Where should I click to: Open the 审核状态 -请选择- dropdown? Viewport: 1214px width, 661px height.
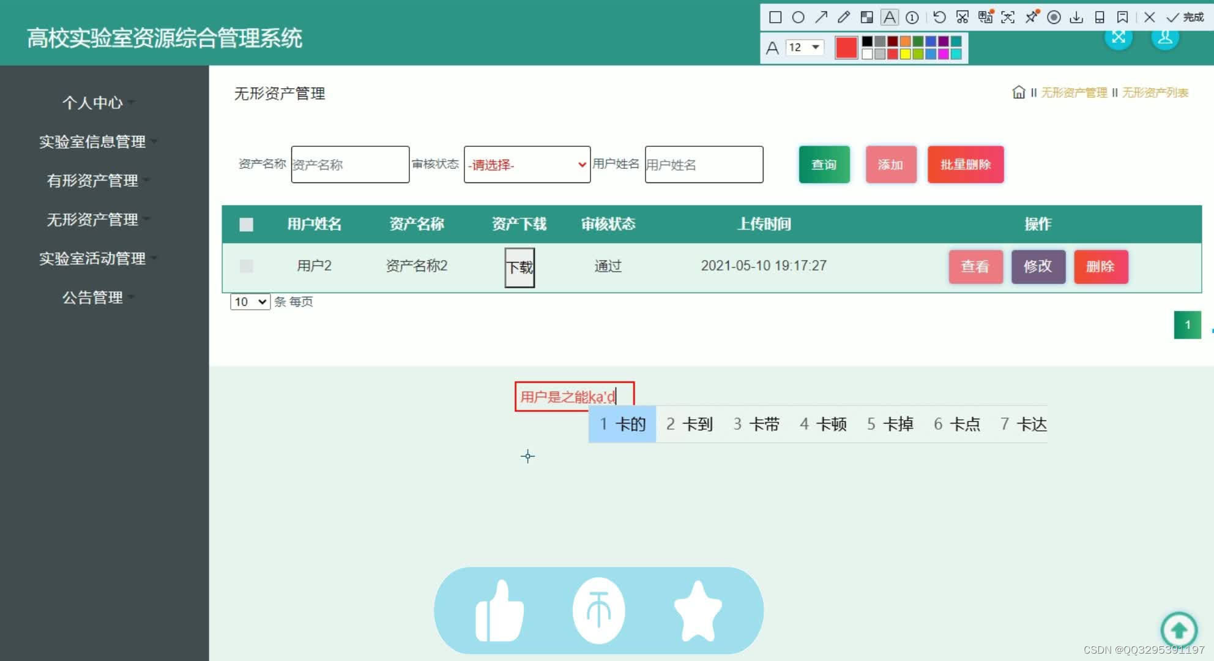[x=527, y=165]
